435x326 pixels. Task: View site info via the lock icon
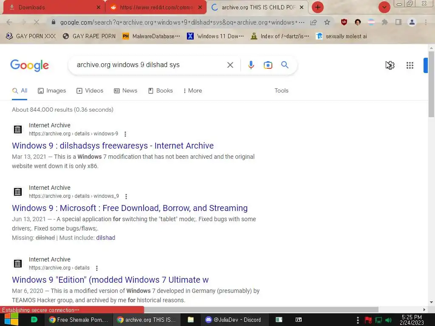tap(54, 22)
